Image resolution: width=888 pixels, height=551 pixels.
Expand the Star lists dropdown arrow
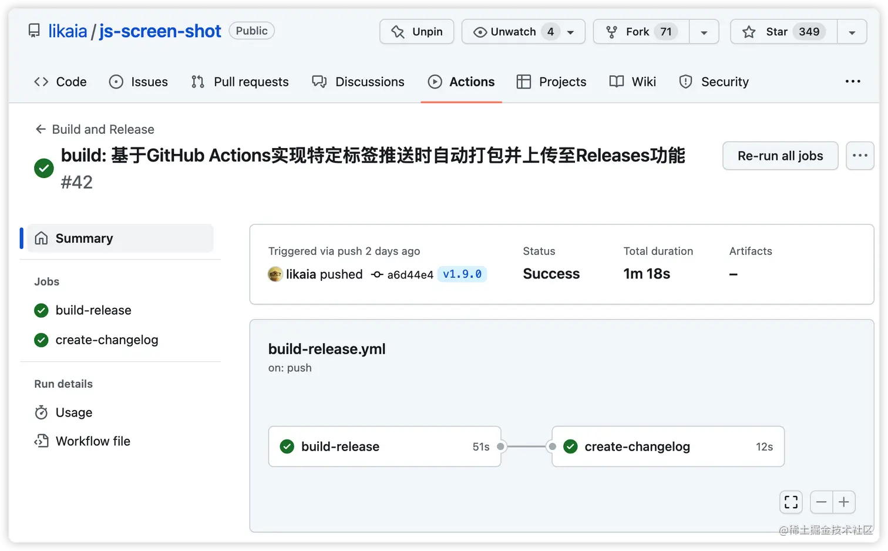pyautogui.click(x=852, y=32)
